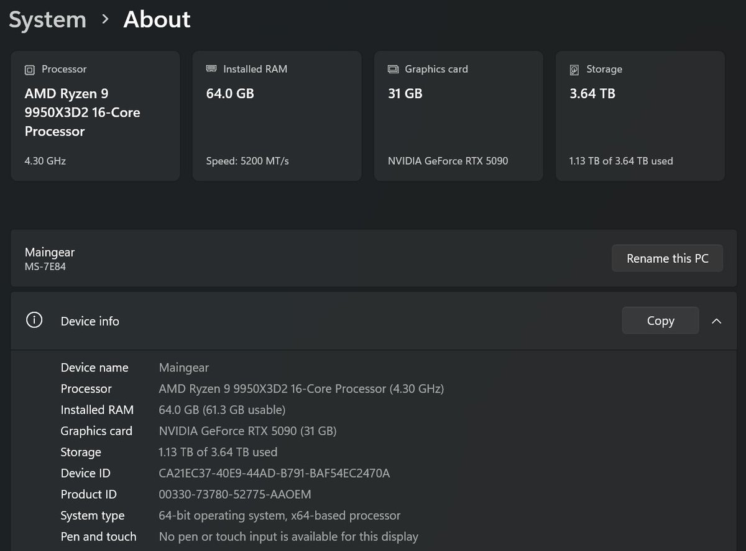Click the Installed RAM memory icon
The image size is (746, 551).
211,69
